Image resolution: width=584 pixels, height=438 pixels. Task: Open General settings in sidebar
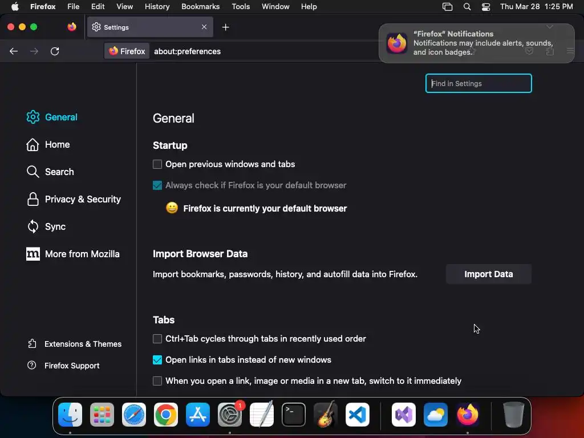(52, 117)
